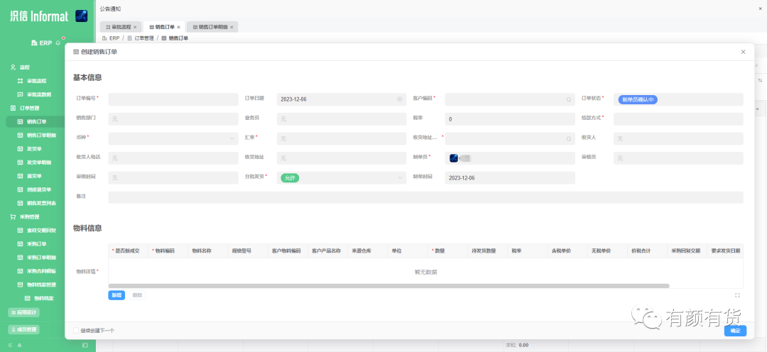The image size is (767, 352).
Task: Open the 分批发货 dropdown
Action: click(x=342, y=177)
